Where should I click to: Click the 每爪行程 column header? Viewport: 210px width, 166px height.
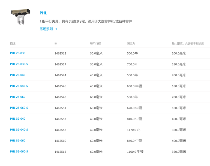[95, 43]
